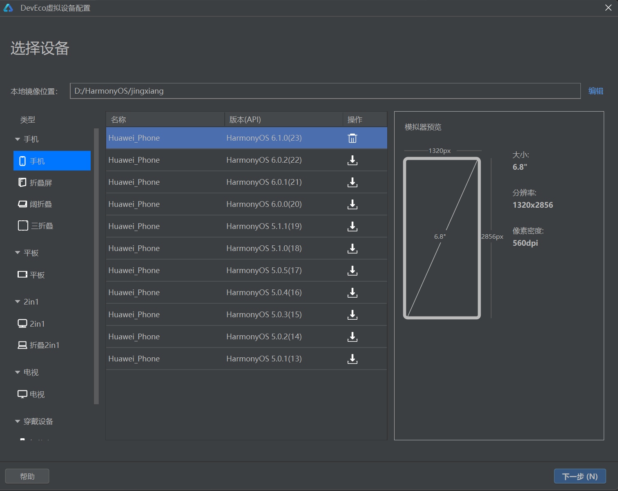Collapse the 手机 category group
The image size is (618, 491).
18,139
